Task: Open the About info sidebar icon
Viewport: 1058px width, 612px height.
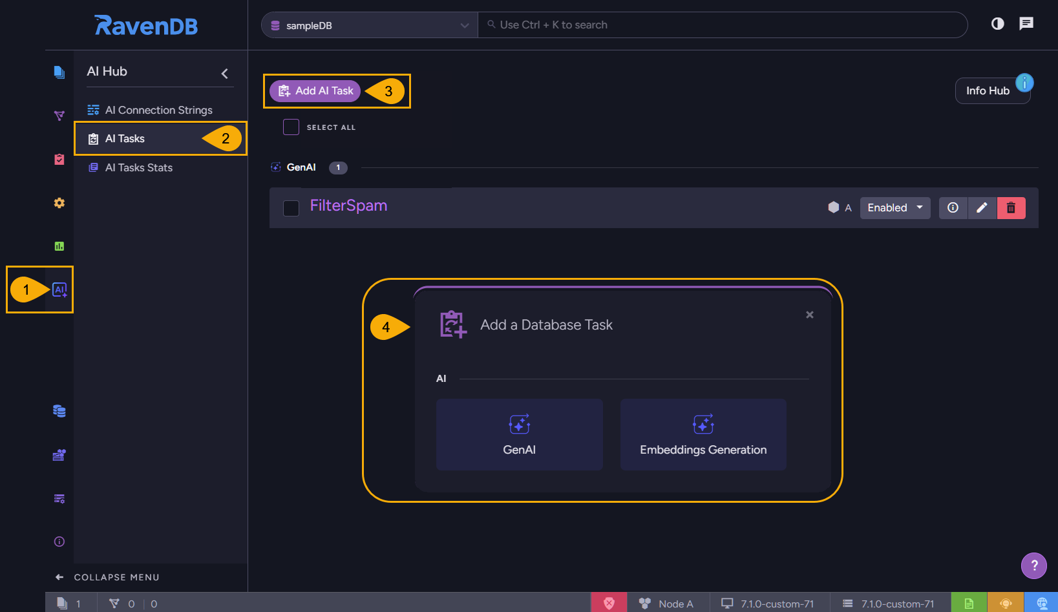Action: tap(59, 542)
